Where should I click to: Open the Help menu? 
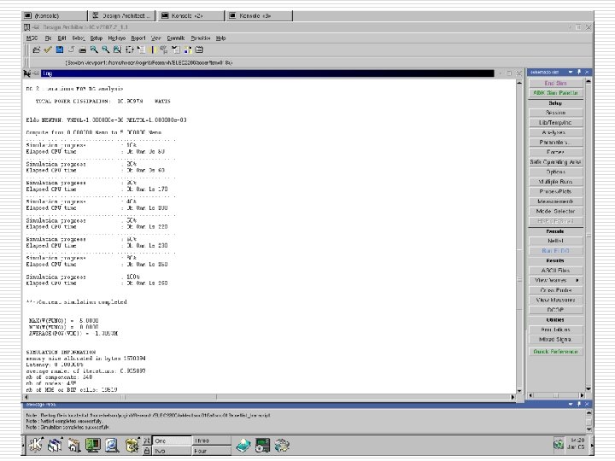point(221,38)
